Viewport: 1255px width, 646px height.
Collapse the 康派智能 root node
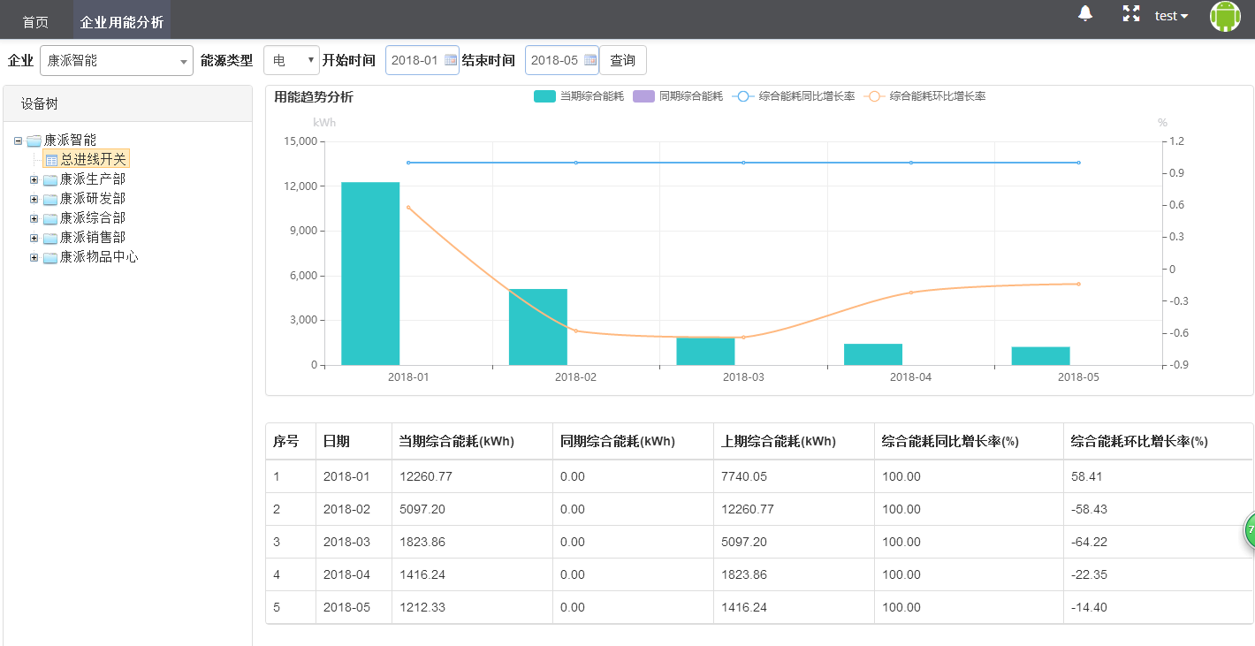click(x=19, y=141)
